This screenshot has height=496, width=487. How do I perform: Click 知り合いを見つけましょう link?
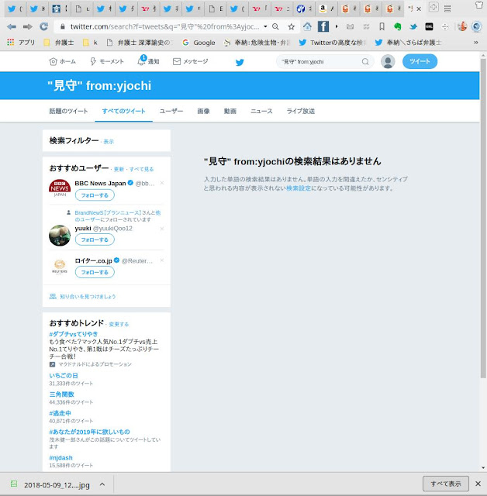pyautogui.click(x=88, y=296)
